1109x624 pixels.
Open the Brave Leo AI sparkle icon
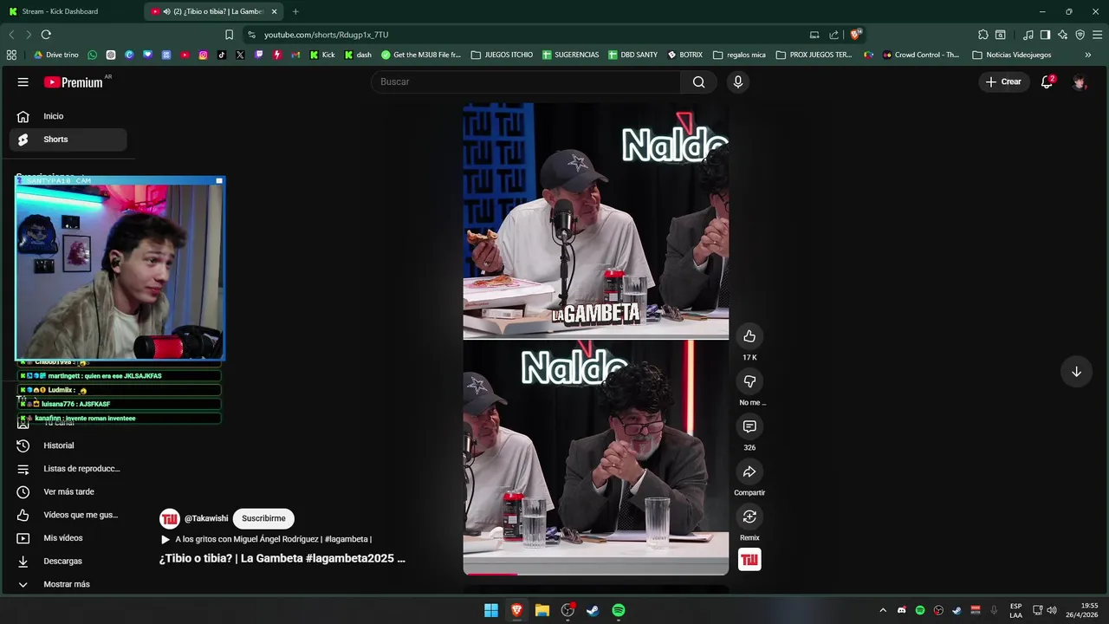[x=1063, y=35]
